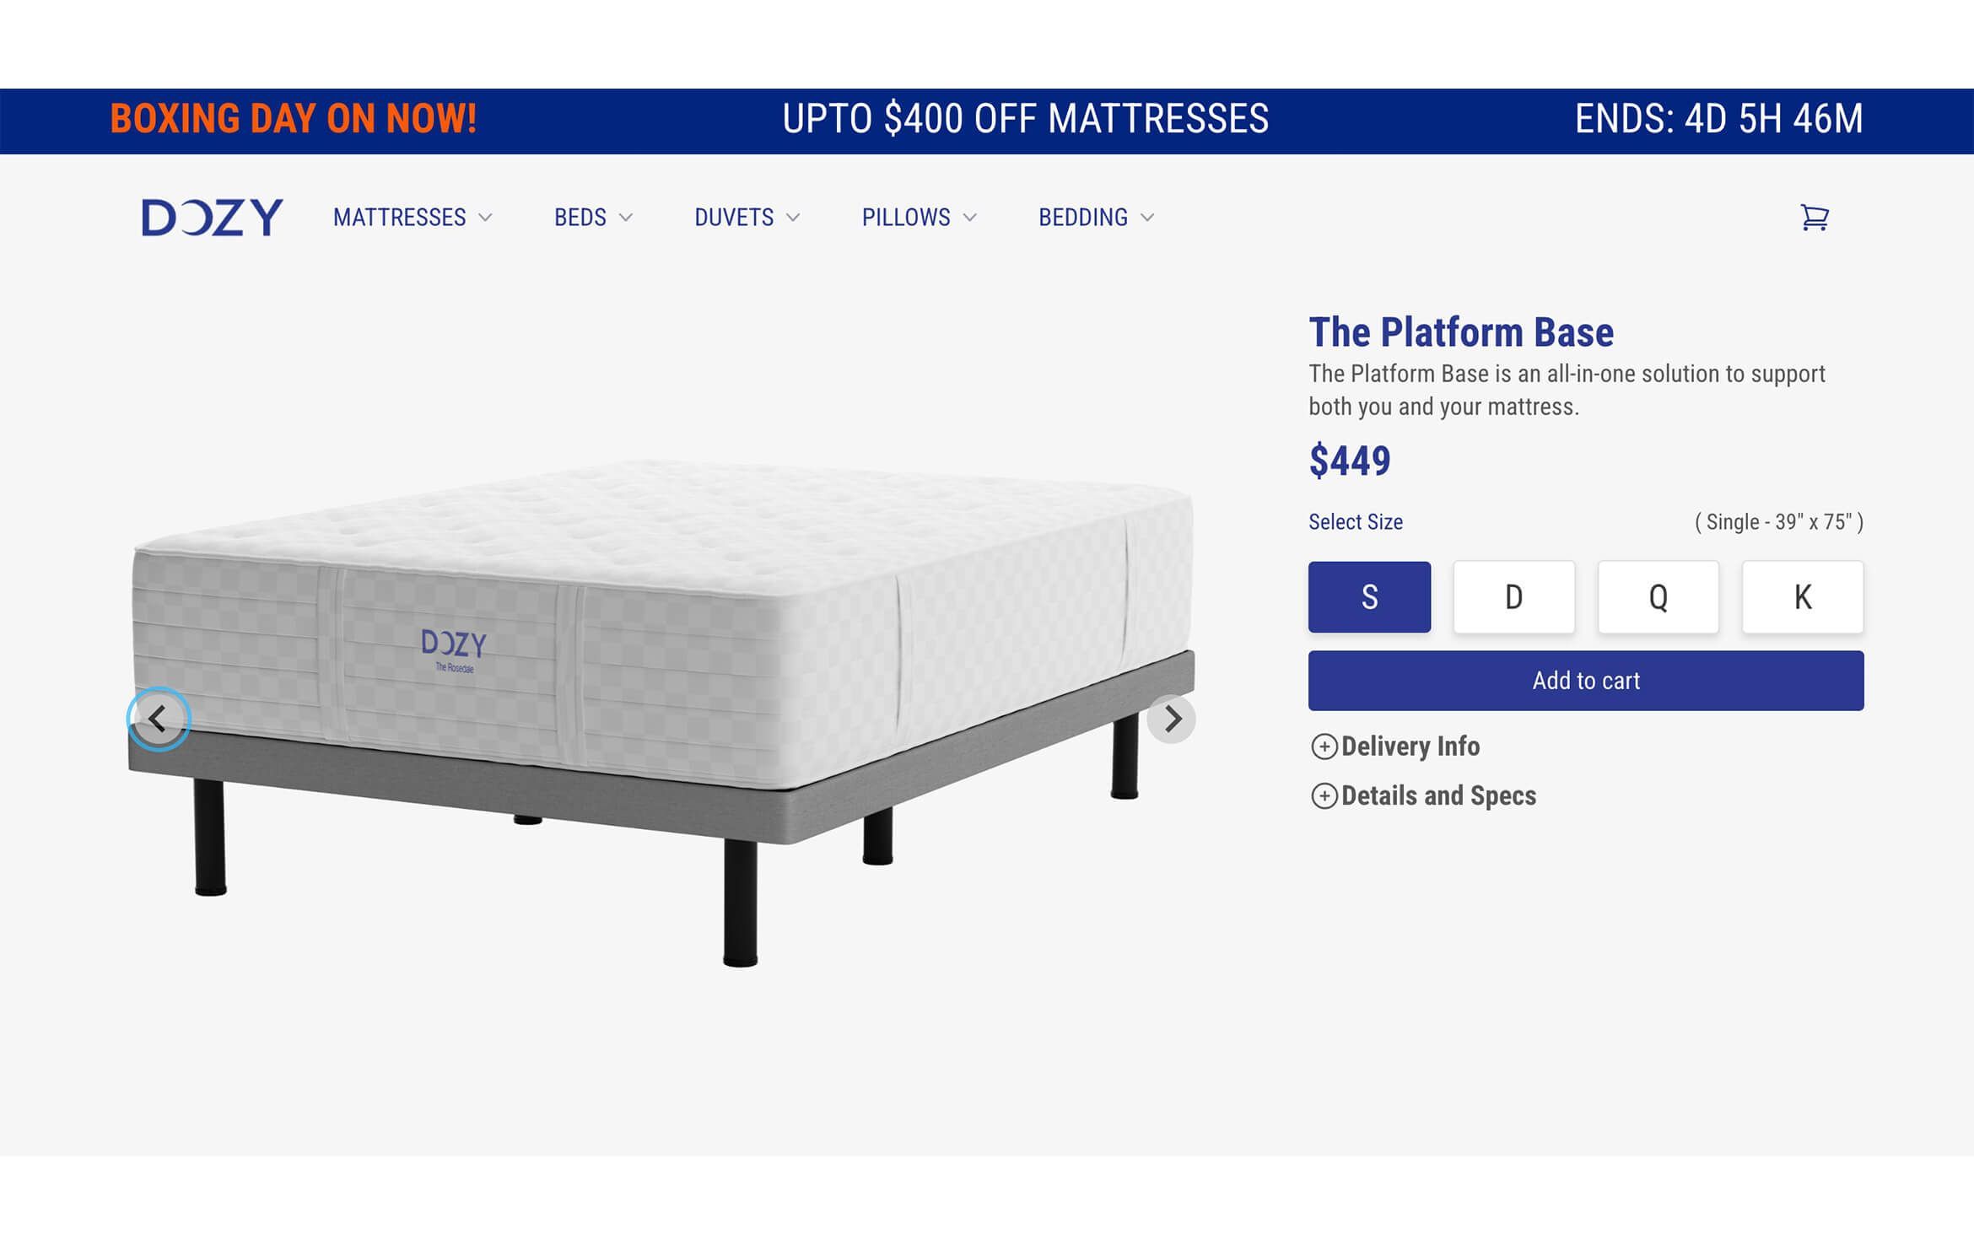Select the D size option swatch
1974x1245 pixels.
(1513, 597)
